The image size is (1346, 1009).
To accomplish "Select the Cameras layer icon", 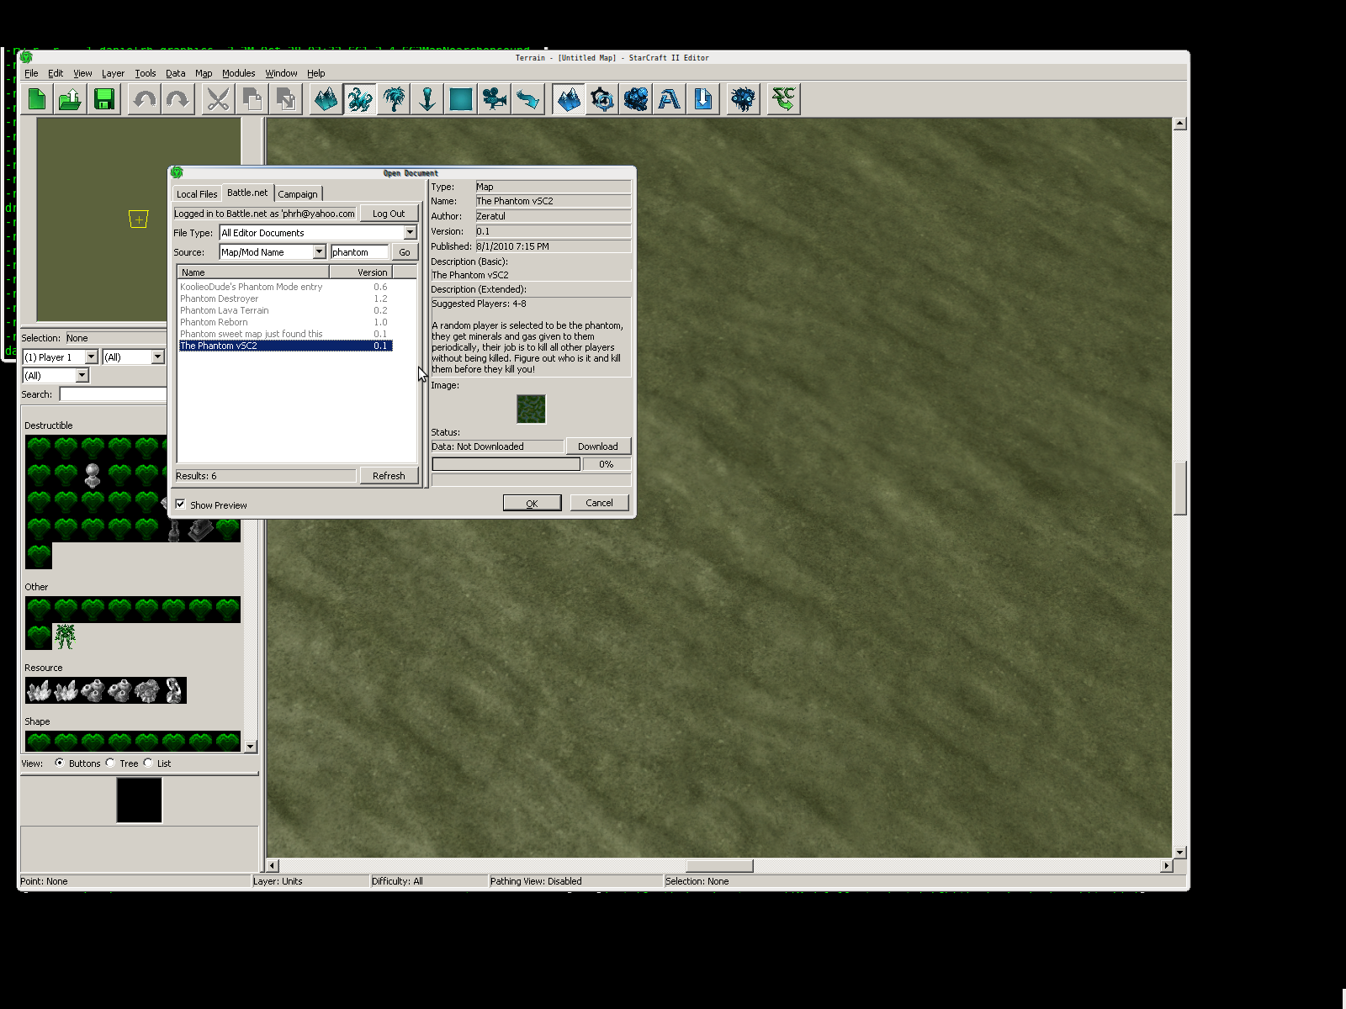I will point(495,99).
